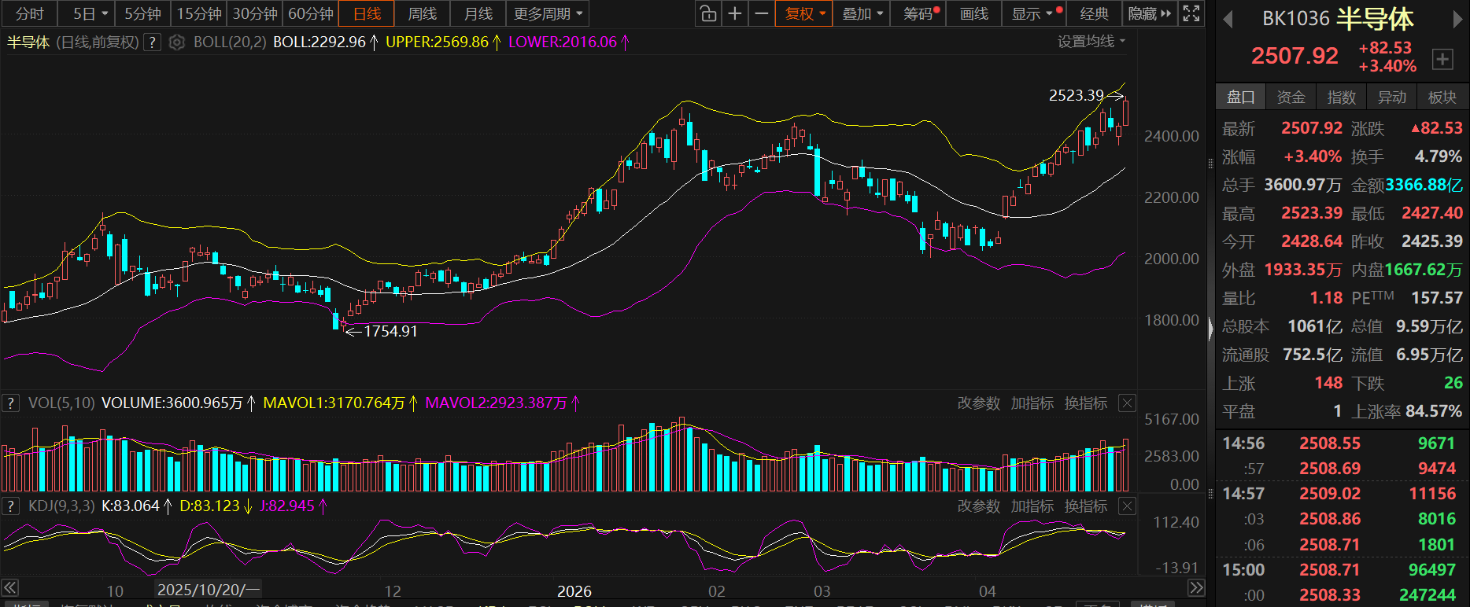Switch to 经典 classic layout mode
Screen dimensions: 1470x607
tap(1094, 13)
